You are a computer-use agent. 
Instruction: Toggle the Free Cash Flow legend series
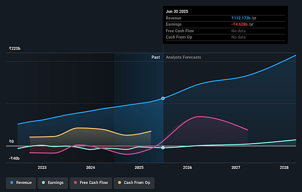91,183
